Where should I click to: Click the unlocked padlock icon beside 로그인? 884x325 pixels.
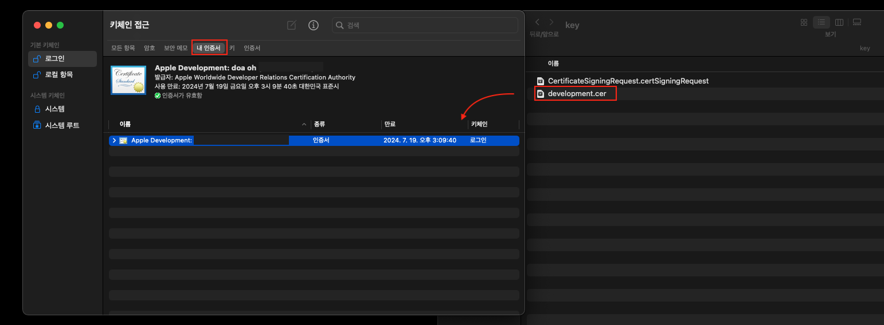click(x=37, y=58)
